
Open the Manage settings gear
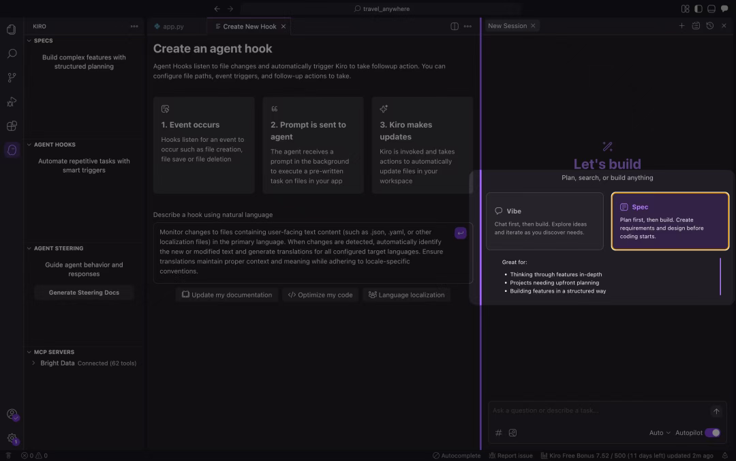point(12,438)
